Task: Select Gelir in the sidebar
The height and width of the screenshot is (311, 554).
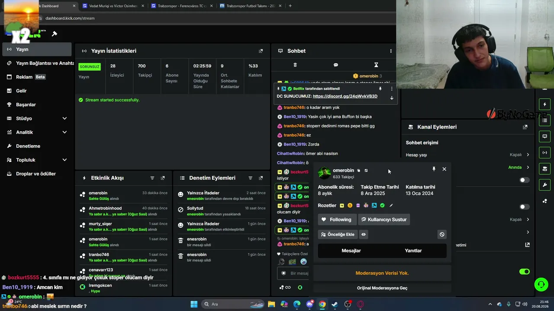Action: click(37, 91)
